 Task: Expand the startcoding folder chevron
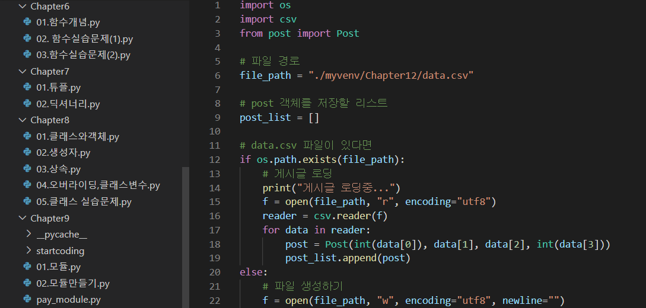pos(28,251)
